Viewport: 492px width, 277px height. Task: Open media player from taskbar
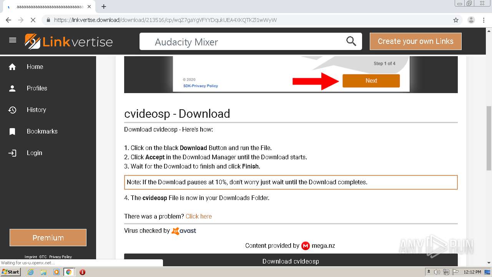coord(57,272)
